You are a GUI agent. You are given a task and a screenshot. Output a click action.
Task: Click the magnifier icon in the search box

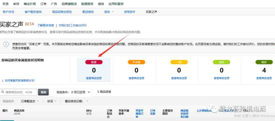coord(3,92)
